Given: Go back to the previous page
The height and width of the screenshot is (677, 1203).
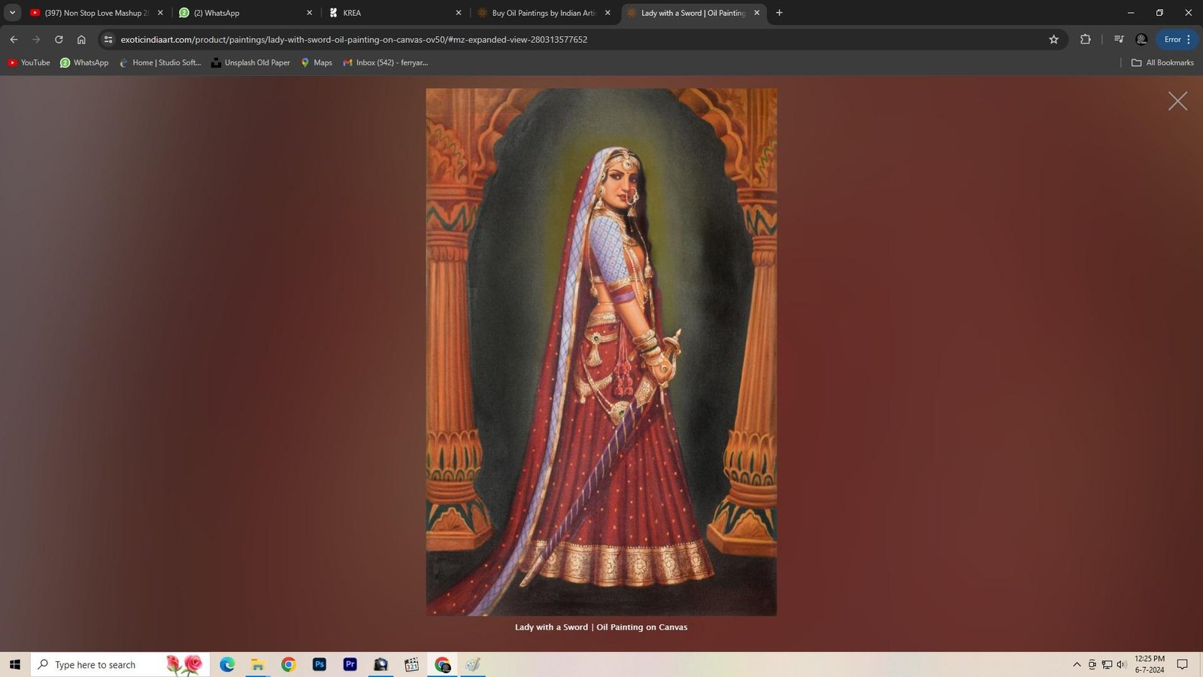Looking at the screenshot, I should [14, 39].
